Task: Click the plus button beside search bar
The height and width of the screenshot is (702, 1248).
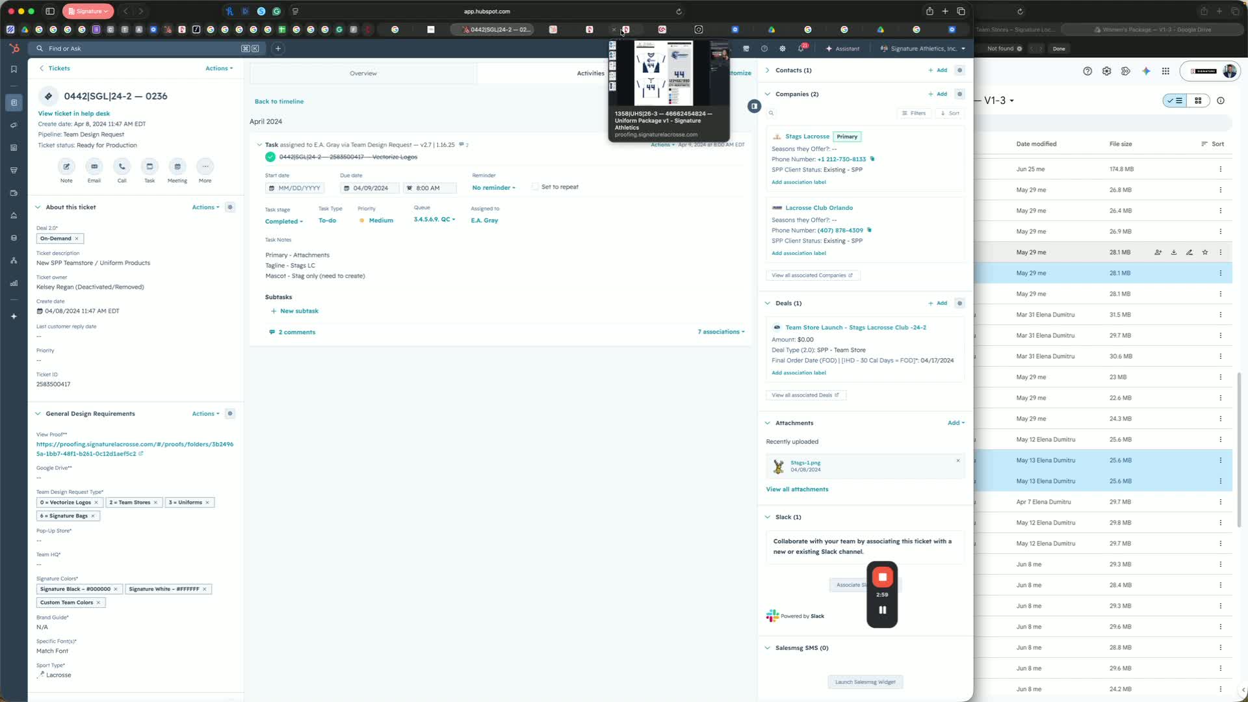Action: [x=278, y=49]
